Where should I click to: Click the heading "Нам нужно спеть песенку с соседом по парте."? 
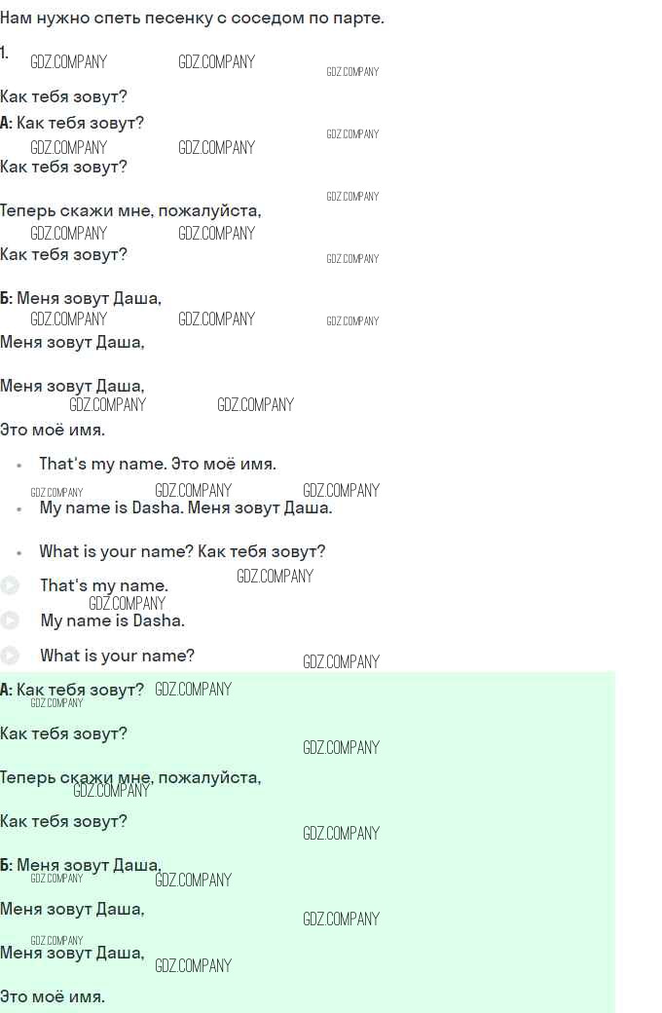[192, 19]
